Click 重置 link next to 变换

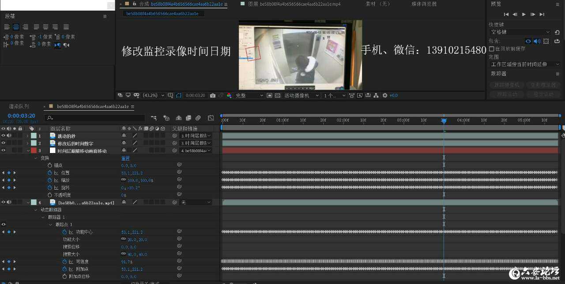[125, 158]
